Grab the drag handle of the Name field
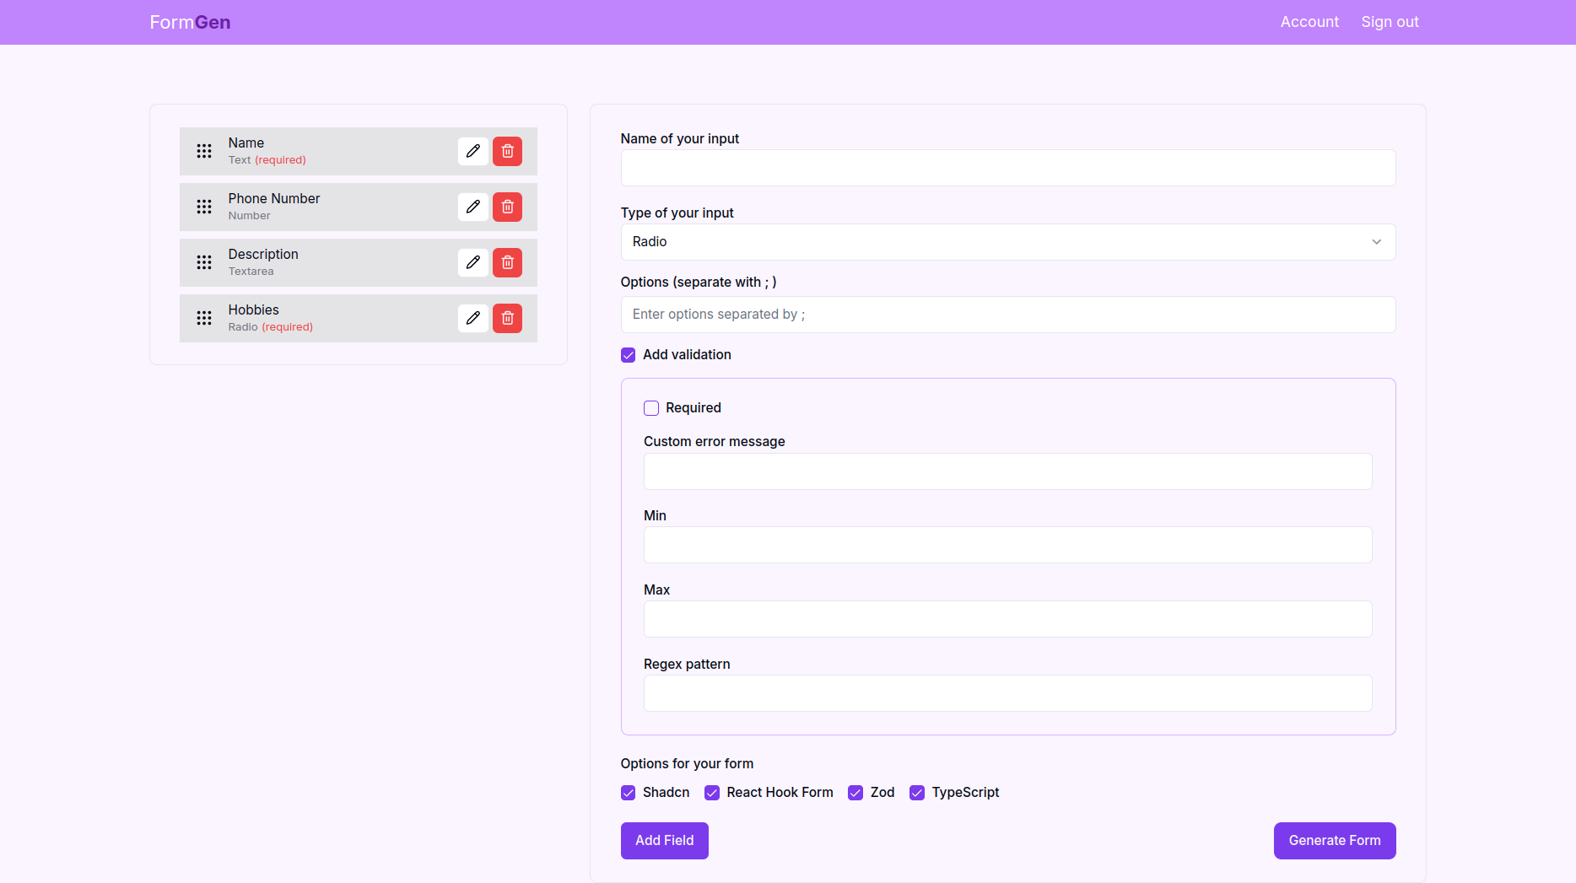This screenshot has width=1576, height=883. pos(203,151)
